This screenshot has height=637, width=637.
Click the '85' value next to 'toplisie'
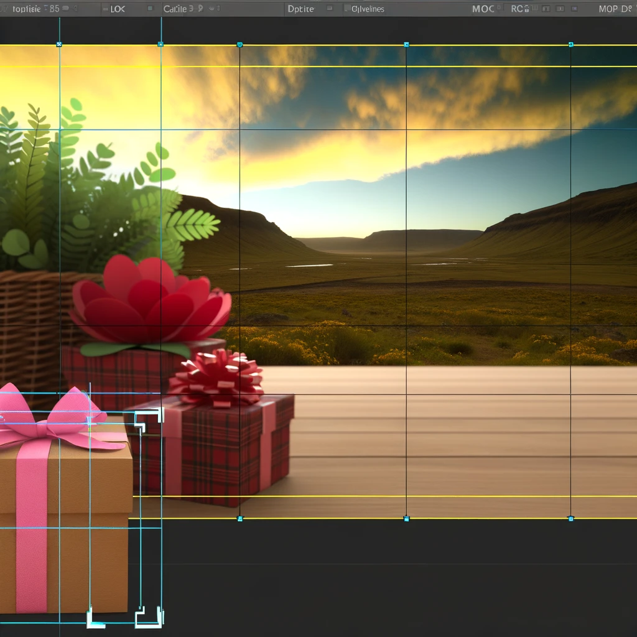pos(55,9)
